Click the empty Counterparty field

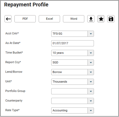tap(69, 101)
